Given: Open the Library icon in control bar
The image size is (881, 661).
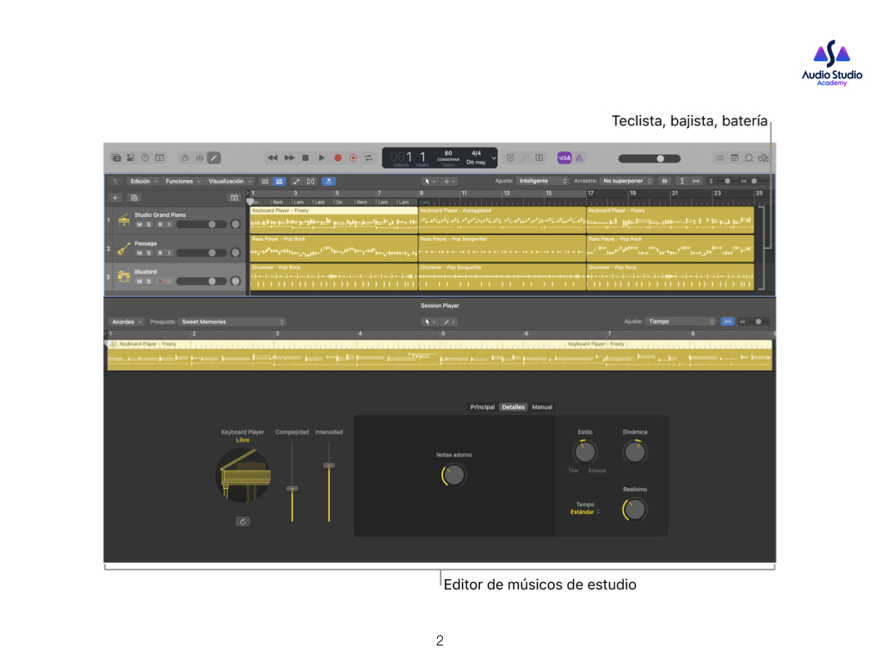Looking at the screenshot, I should pyautogui.click(x=116, y=158).
